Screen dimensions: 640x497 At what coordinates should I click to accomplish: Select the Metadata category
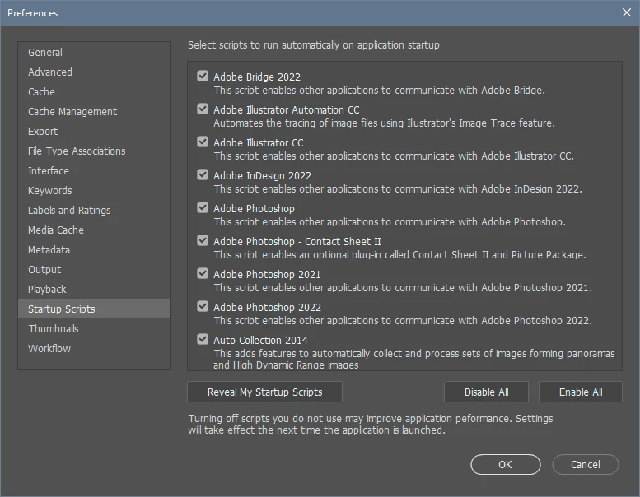point(94,250)
